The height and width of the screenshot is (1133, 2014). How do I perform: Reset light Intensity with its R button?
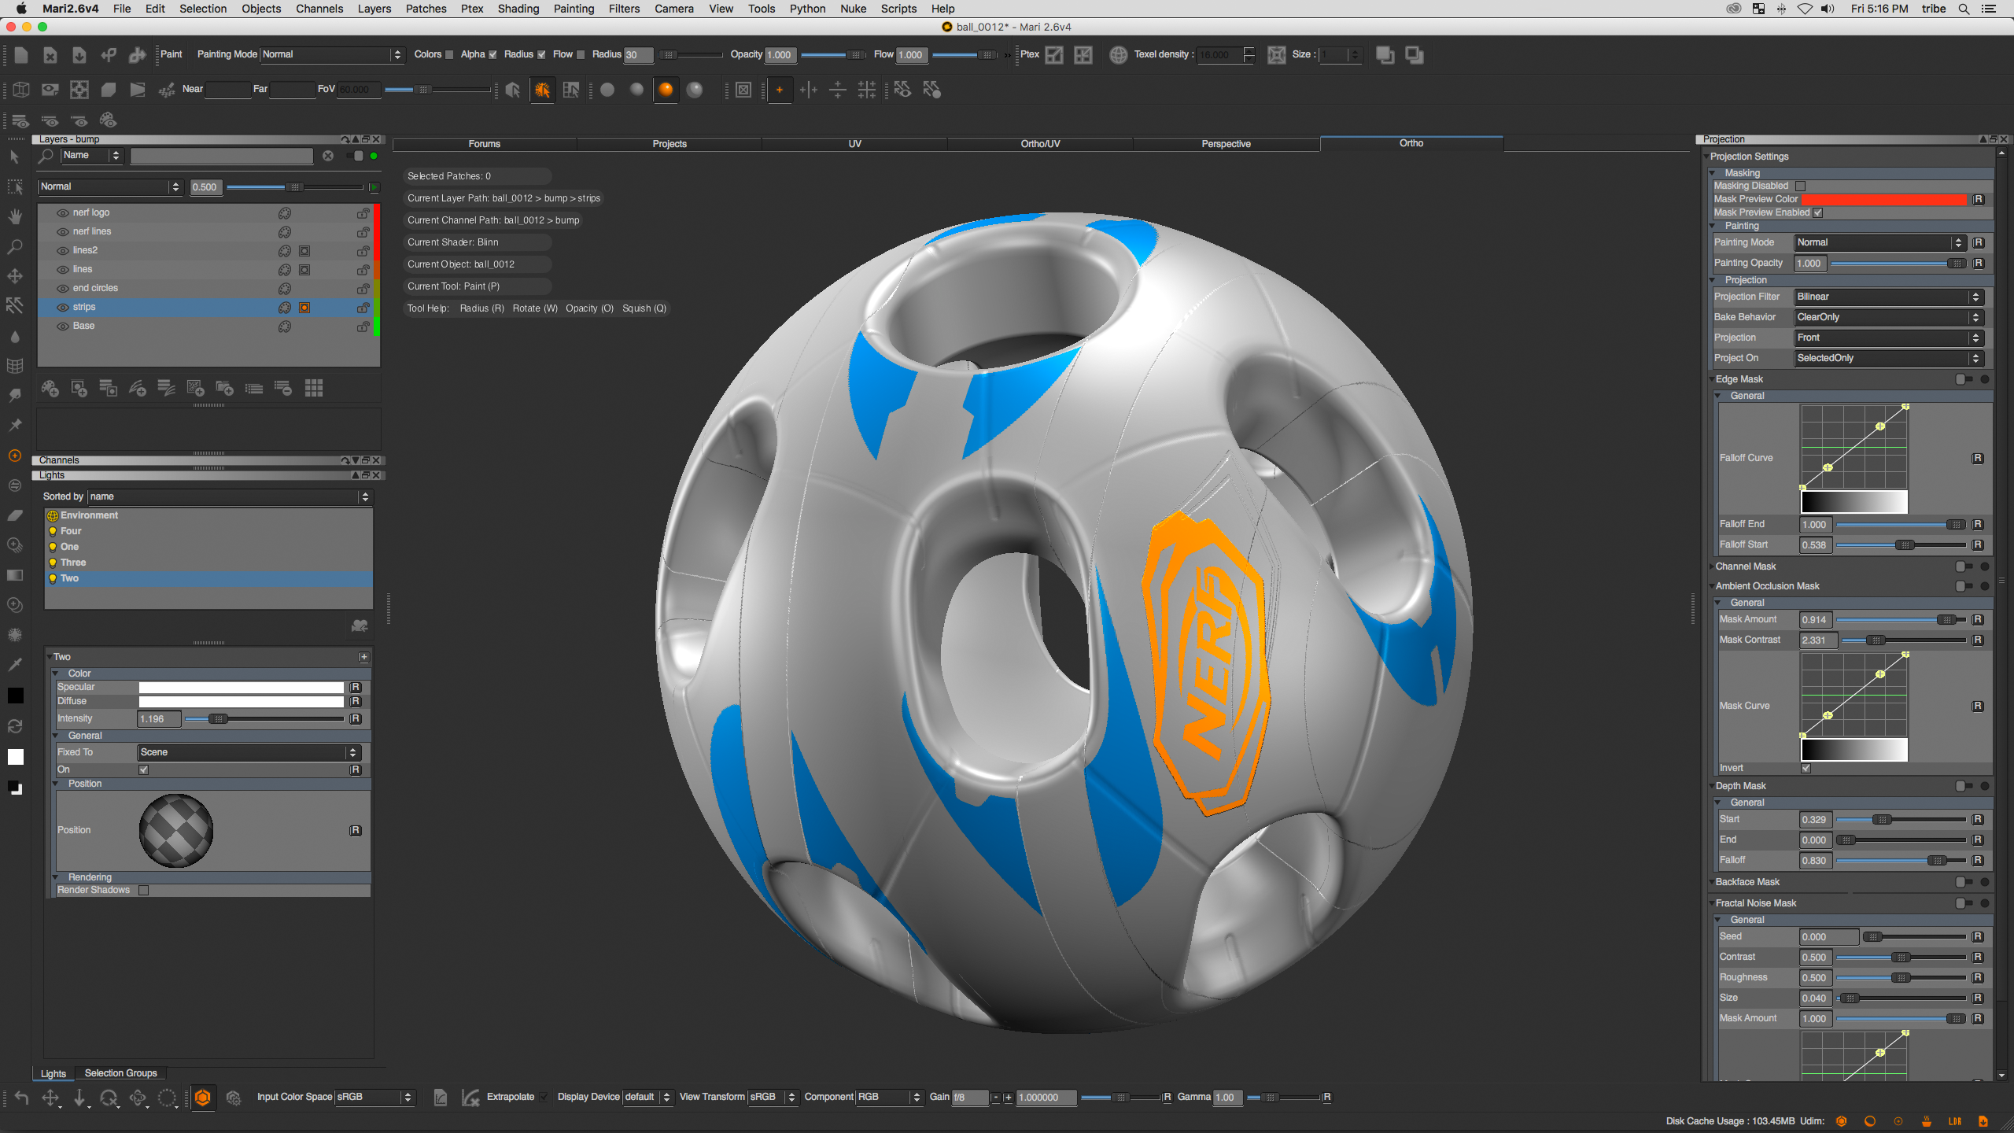(356, 719)
